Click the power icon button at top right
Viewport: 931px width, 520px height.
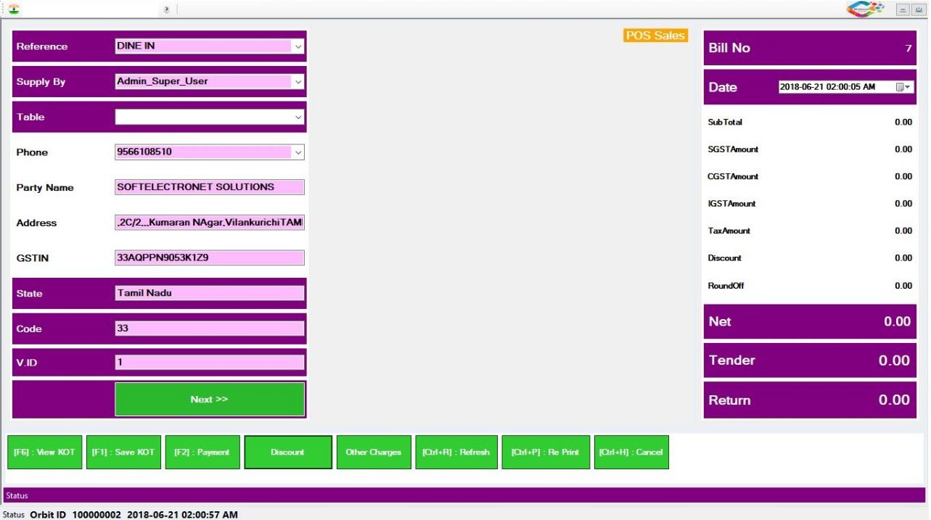click(918, 9)
